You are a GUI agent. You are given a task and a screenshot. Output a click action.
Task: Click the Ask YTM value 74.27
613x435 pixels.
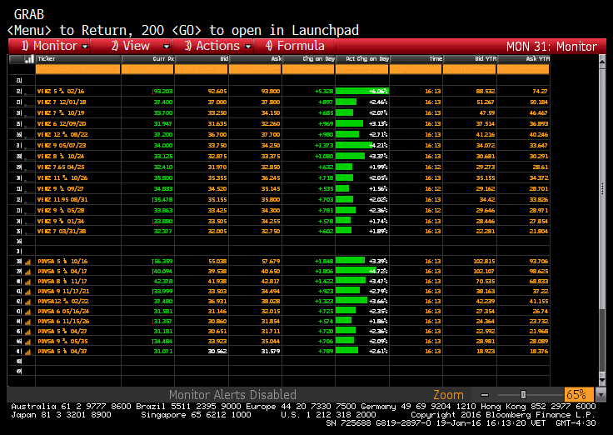tap(540, 91)
